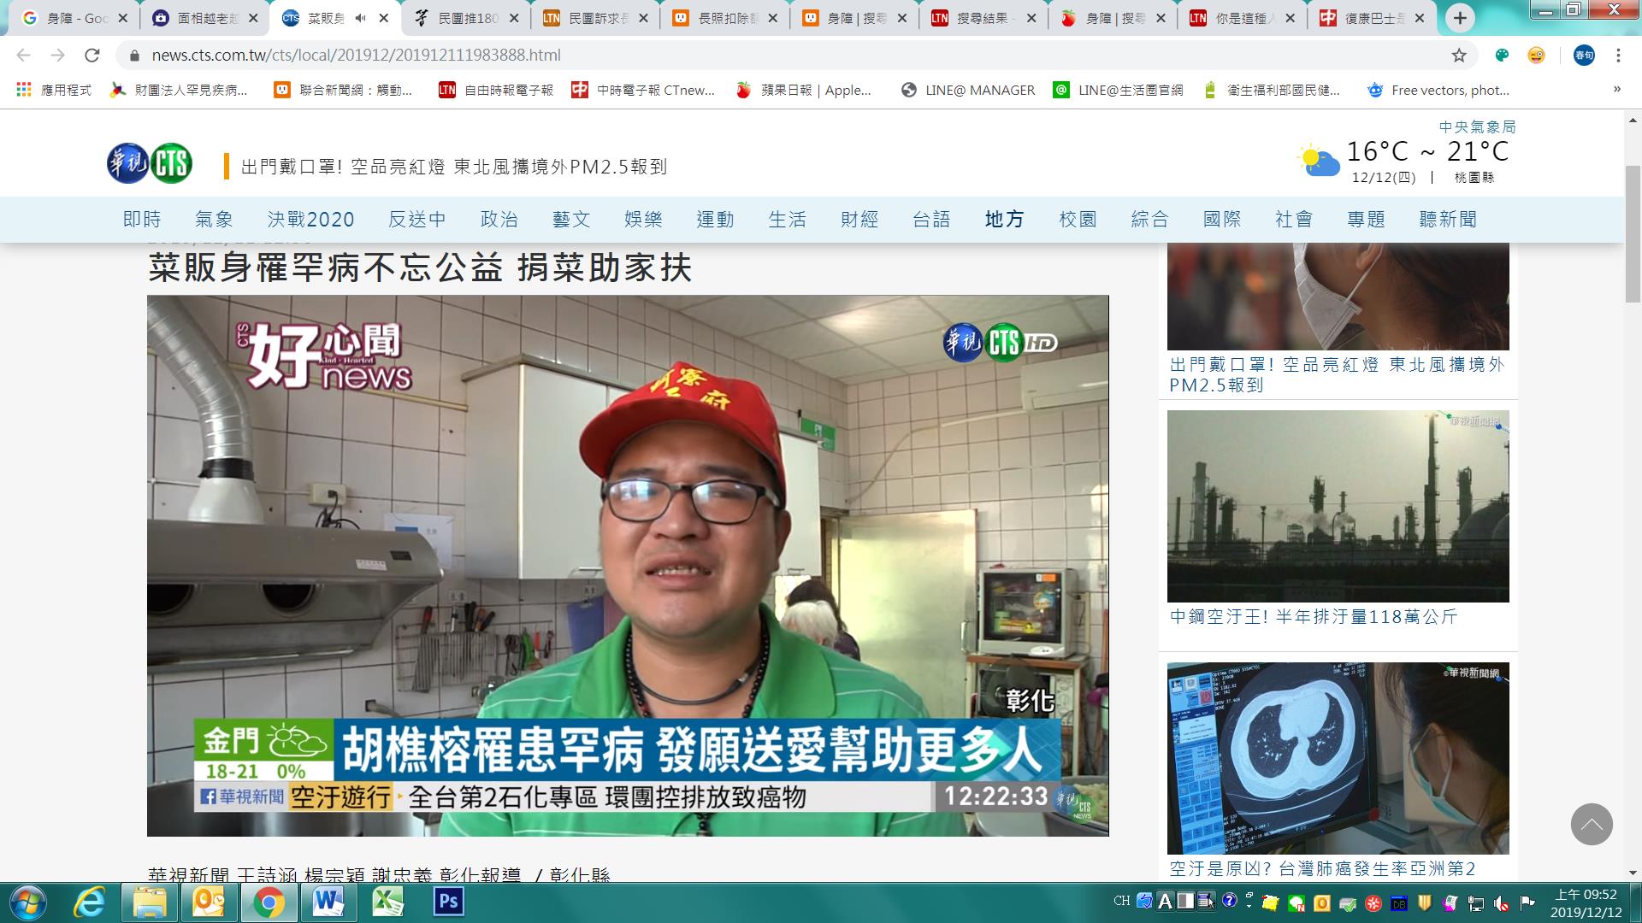The height and width of the screenshot is (923, 1642).
Task: Reload the page with the refresh icon
Action: [92, 56]
